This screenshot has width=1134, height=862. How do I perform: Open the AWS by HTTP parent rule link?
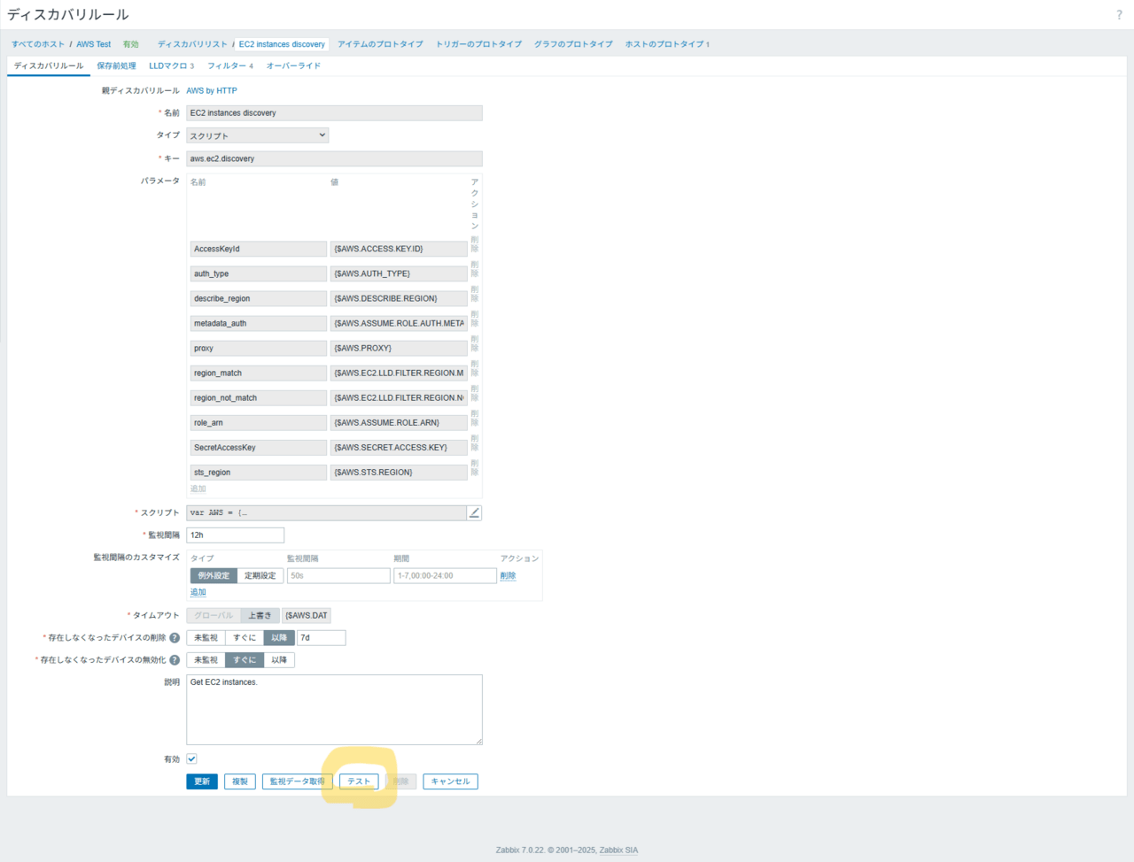(212, 90)
